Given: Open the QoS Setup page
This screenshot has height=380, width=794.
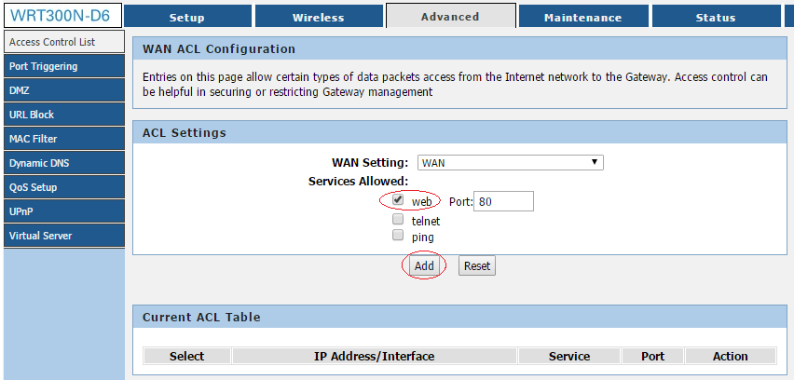Looking at the screenshot, I should click(62, 187).
